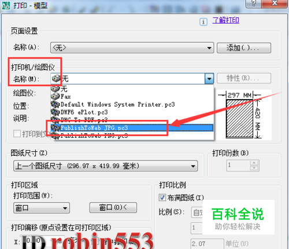
Task: Click the 打印份数 copies field
Action: (238, 165)
